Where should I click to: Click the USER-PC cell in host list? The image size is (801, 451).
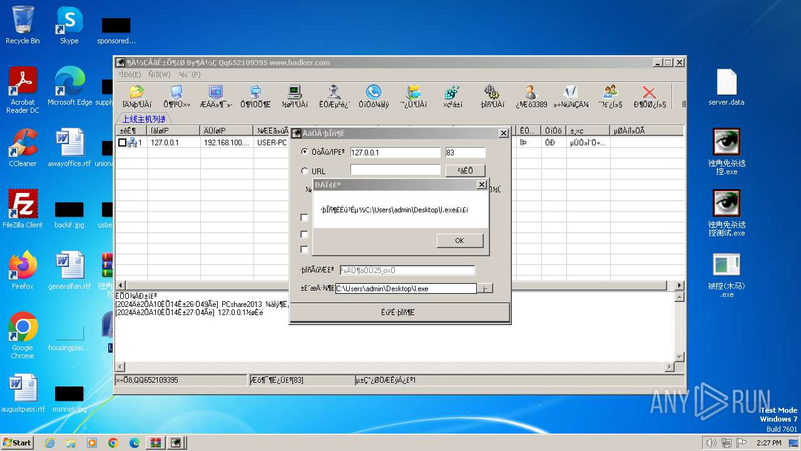[x=272, y=143]
